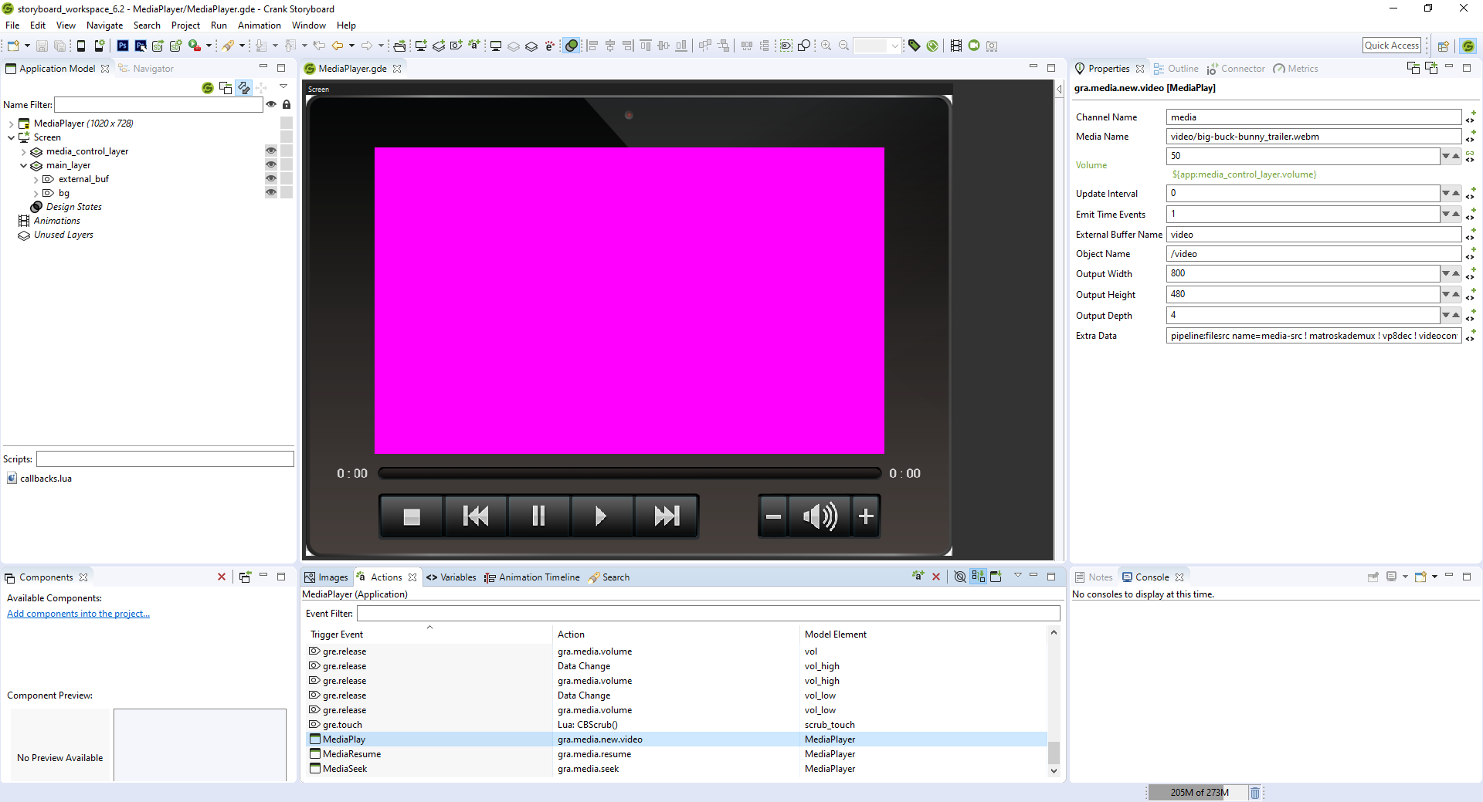Screen dimensions: 1483x802
Task: Click the red X delete icon in Actions panel
Action: pyautogui.click(x=936, y=577)
